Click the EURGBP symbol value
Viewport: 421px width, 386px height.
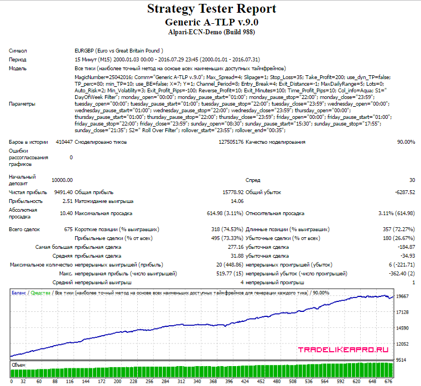pos(119,51)
